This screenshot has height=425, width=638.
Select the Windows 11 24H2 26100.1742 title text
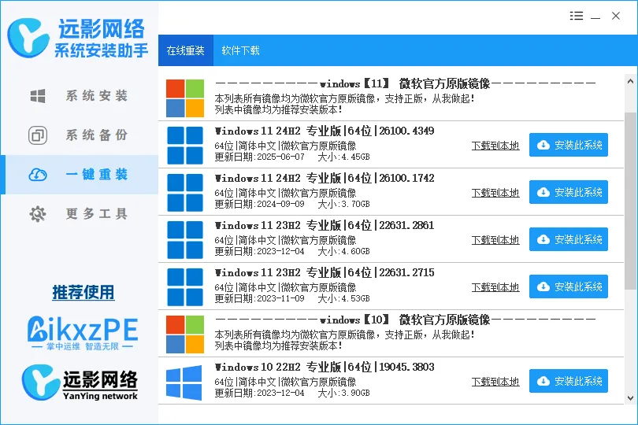click(325, 178)
